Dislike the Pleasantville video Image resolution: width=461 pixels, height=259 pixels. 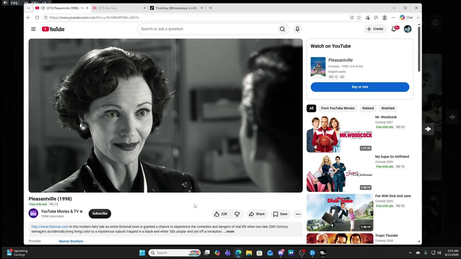point(237,214)
